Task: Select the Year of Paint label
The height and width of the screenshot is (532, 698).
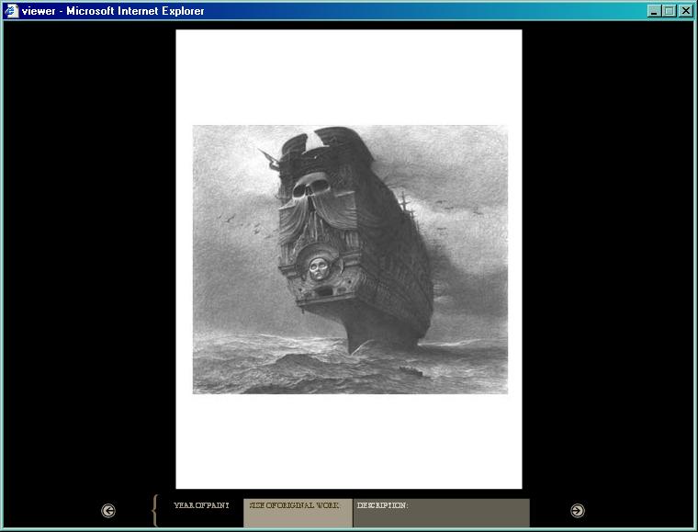Action: 201,505
